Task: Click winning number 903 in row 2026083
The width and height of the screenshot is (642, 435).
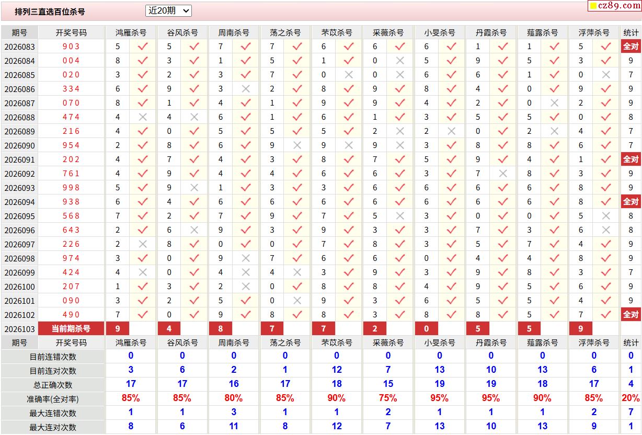Action: pos(71,47)
